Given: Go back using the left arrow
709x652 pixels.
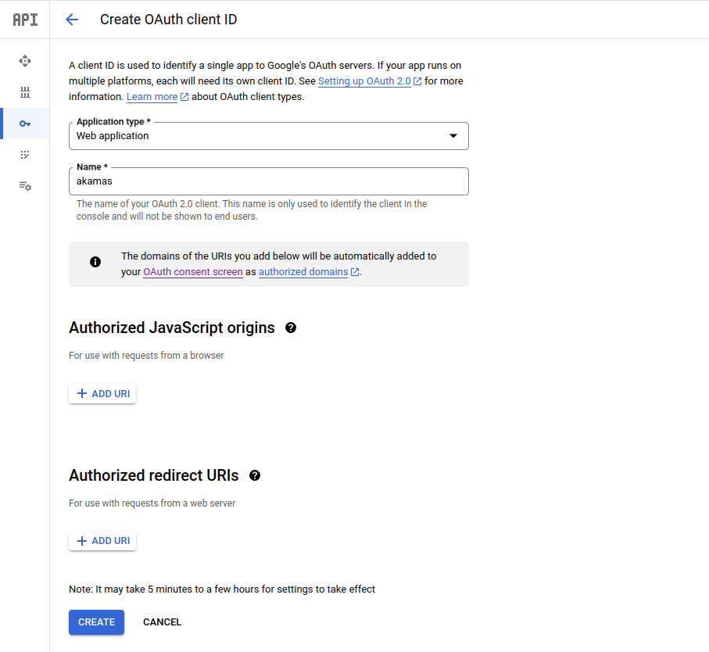Looking at the screenshot, I should (72, 20).
